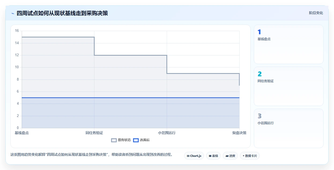Image resolution: width=334 pixels, height=170 pixels.
Task: Click x-axis label 复盘决策
Action: point(239,133)
